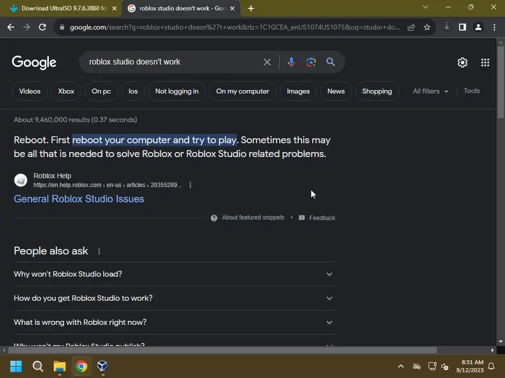Show hidden tray icons

point(401,366)
